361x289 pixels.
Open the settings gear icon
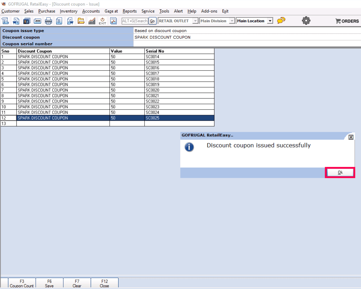[306, 21]
